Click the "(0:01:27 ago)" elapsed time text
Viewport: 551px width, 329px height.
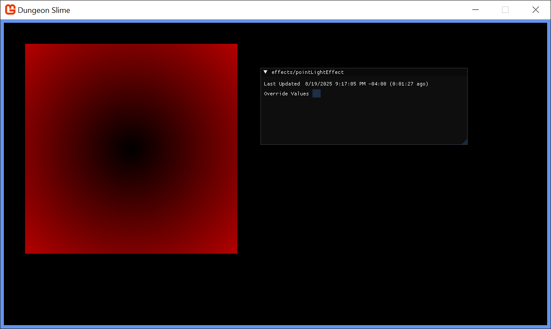409,84
